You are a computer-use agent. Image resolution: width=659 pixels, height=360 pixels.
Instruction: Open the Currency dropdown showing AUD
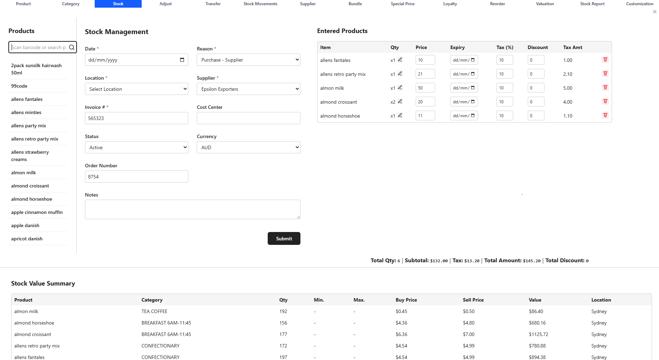pos(249,147)
